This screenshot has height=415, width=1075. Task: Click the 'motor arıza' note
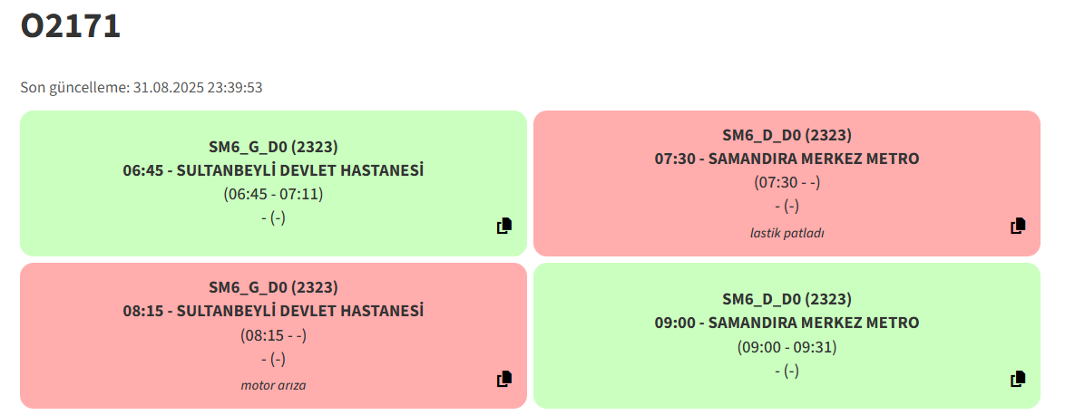[x=274, y=385]
